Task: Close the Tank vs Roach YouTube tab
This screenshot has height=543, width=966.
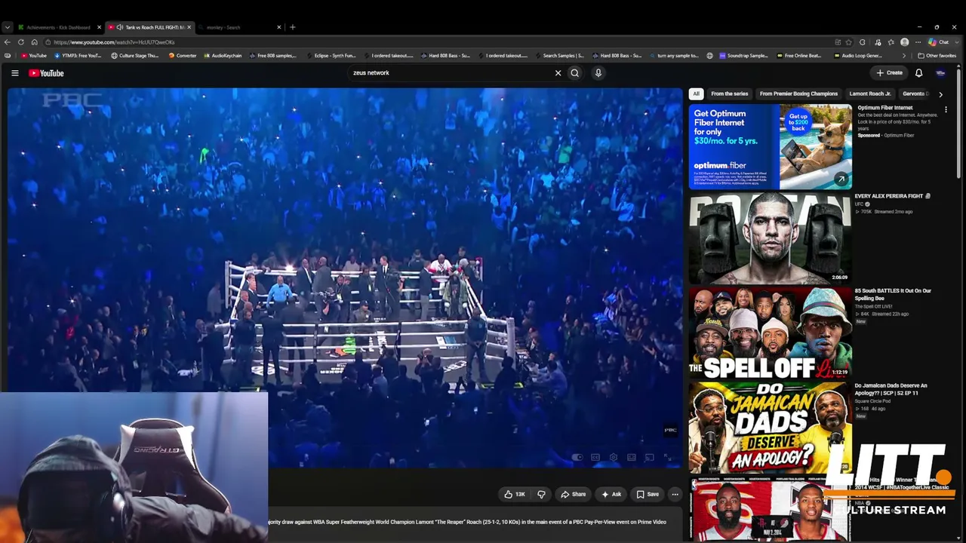Action: 189,27
